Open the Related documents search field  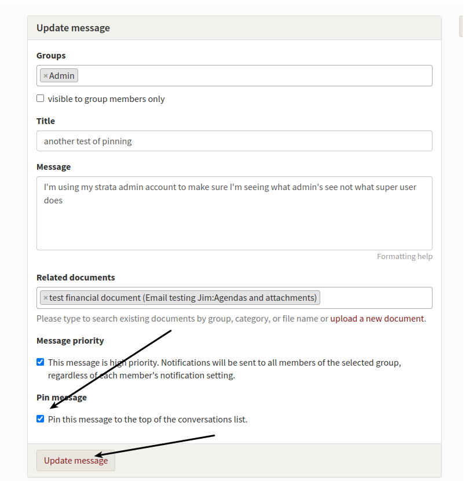click(375, 298)
